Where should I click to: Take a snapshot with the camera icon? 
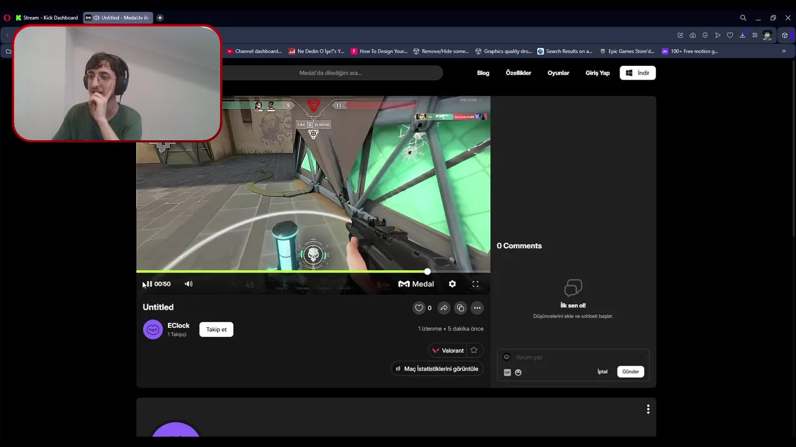[x=693, y=35]
